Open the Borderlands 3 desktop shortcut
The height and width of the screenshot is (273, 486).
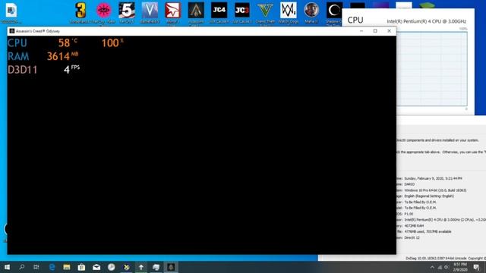click(80, 11)
